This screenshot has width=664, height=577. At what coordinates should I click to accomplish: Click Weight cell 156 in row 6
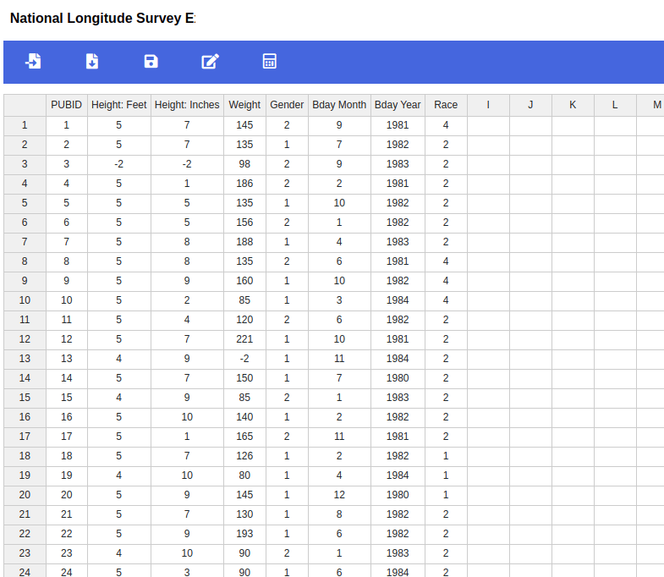244,223
